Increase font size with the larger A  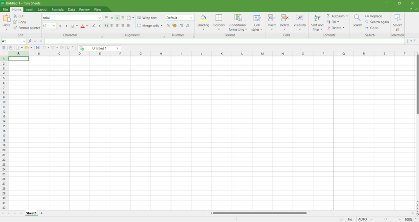click(x=94, y=26)
